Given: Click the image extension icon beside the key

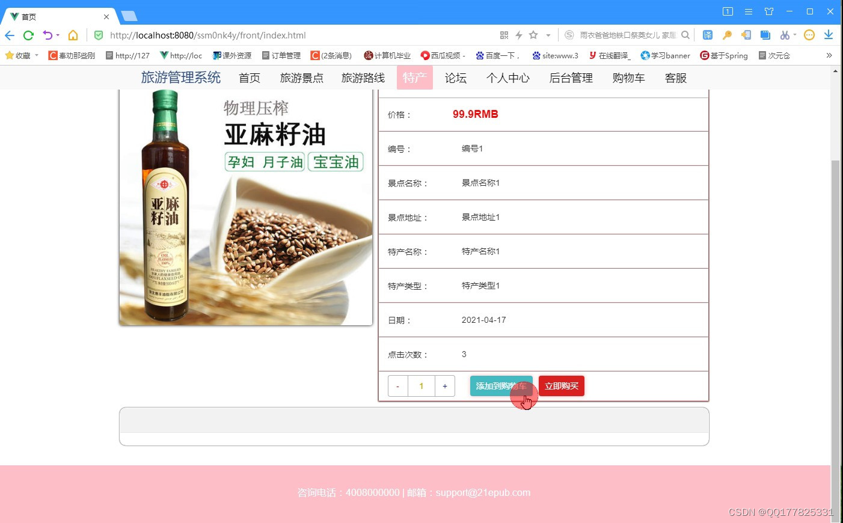Looking at the screenshot, I should (746, 35).
